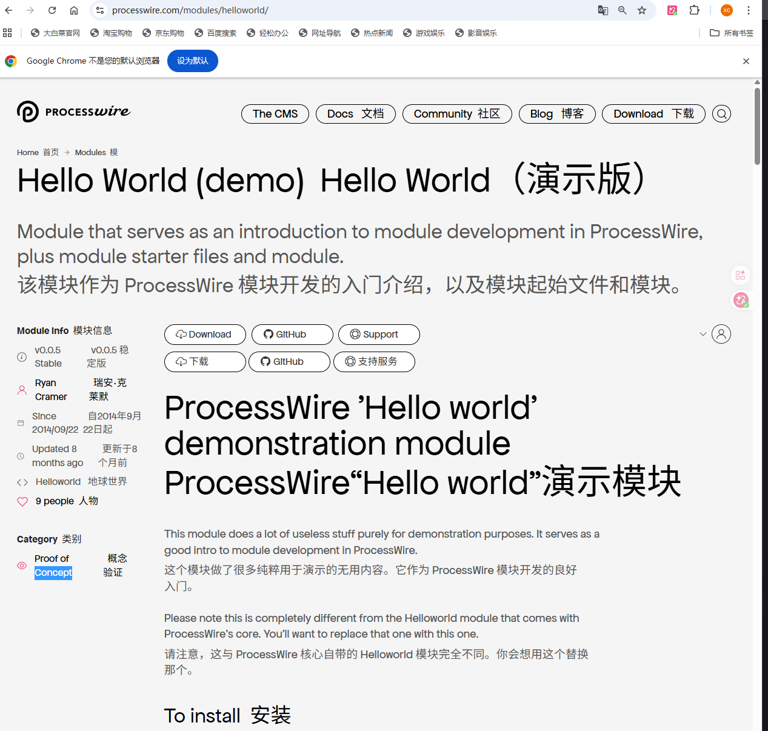The image size is (768, 731).
Task: Open the Docs navigation menu item
Action: 355,114
